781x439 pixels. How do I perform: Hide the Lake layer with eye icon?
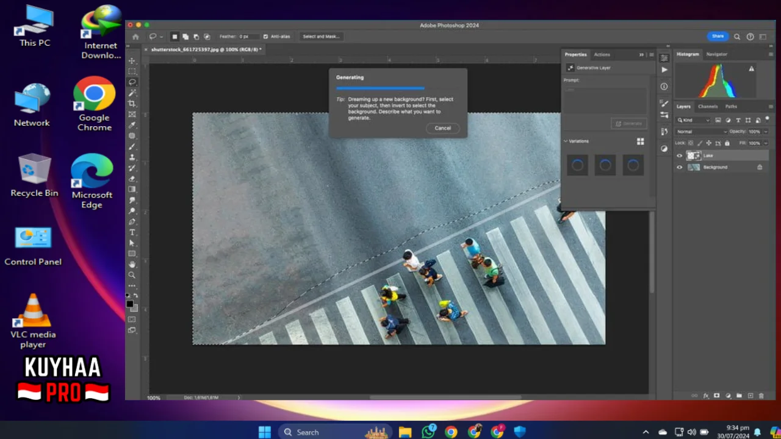[680, 155]
